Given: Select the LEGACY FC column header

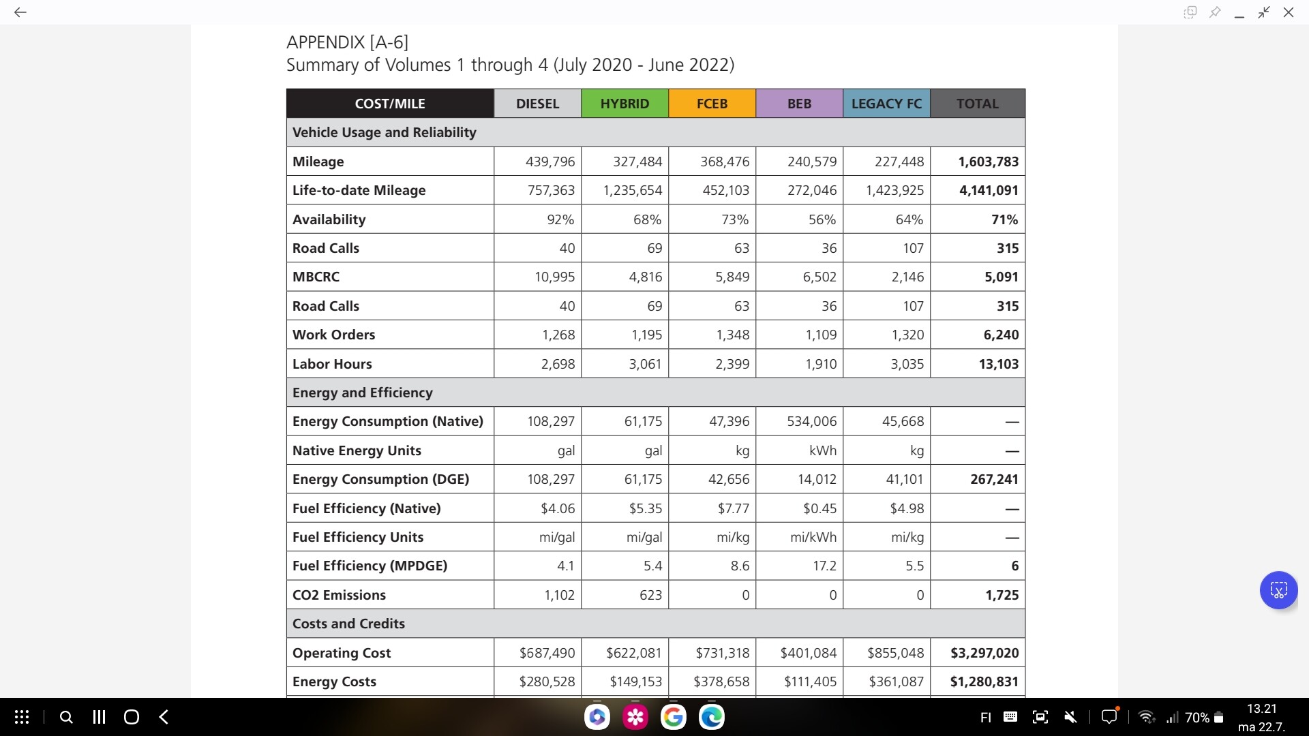Looking at the screenshot, I should click(886, 104).
